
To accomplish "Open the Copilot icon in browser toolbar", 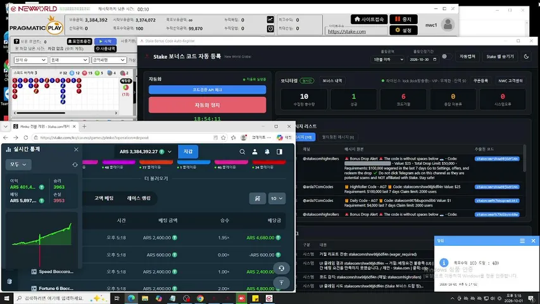I will click(280, 137).
